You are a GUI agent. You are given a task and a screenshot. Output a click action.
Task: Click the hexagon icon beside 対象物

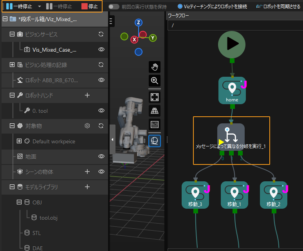(x=88, y=126)
